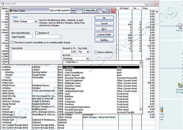Image resolution: width=183 pixels, height=130 pixels.
Task: Click the New Item window icon
Action: coord(11,11)
